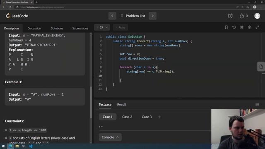265x149 pixels.
Task: Add a new test case plus
Action: pos(159,117)
